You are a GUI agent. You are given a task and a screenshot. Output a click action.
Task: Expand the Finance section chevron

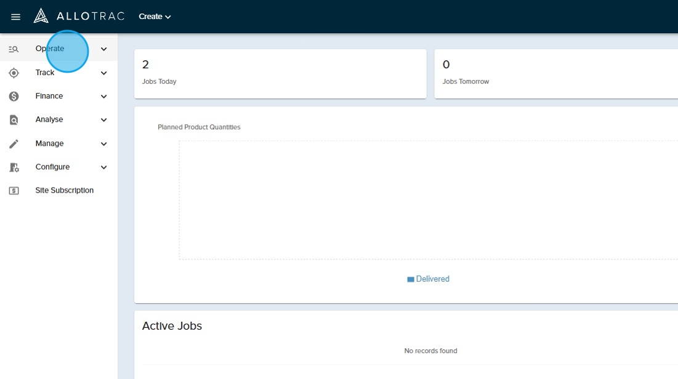103,97
